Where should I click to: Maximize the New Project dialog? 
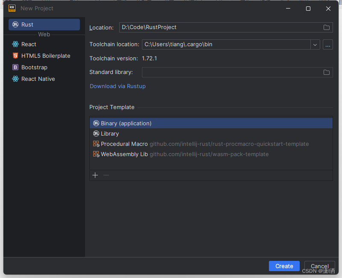click(308, 9)
